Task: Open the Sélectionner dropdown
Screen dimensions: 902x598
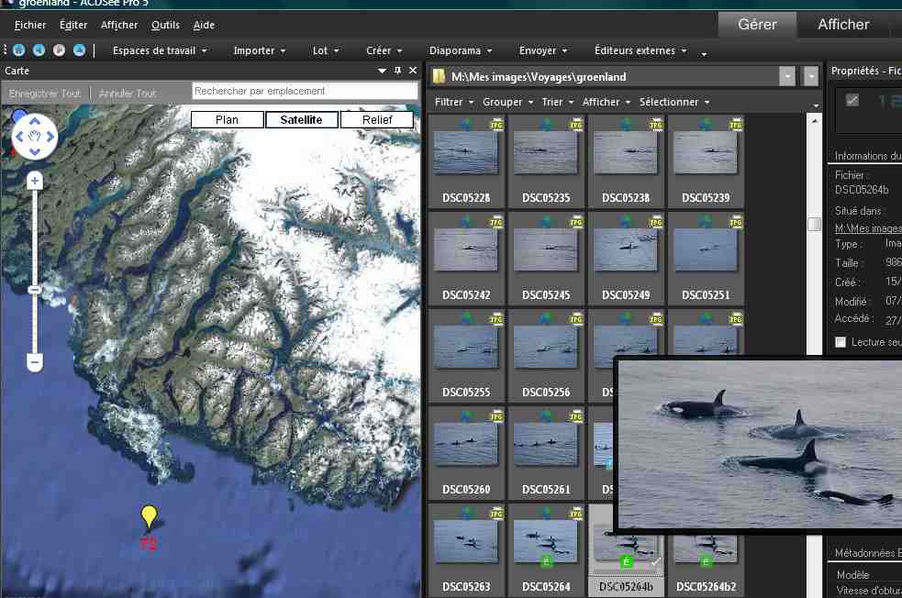Action: (x=674, y=102)
